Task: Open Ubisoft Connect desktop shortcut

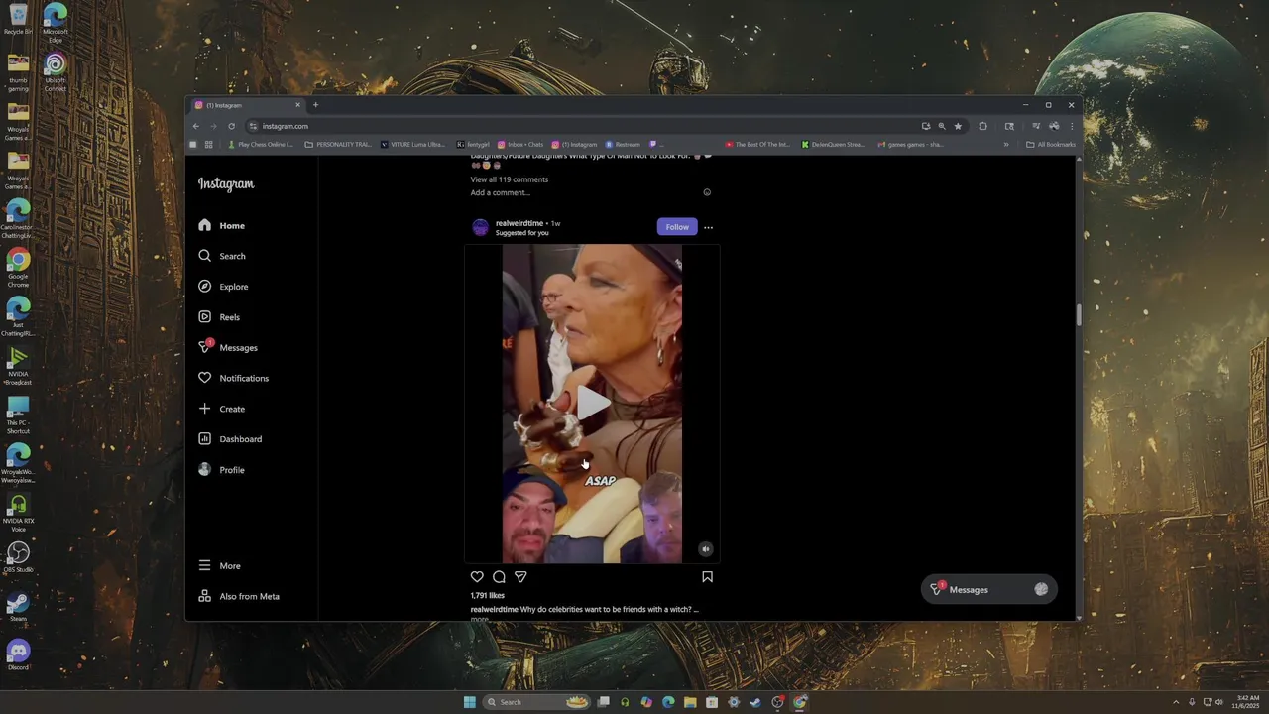Action: tap(56, 71)
